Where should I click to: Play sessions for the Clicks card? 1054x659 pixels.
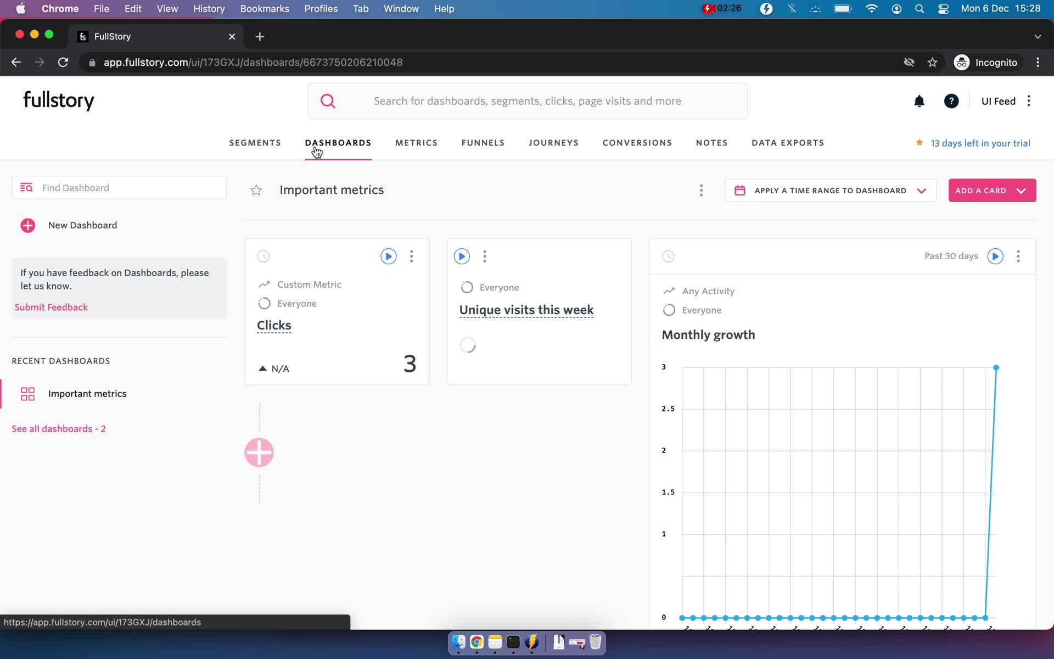point(389,256)
